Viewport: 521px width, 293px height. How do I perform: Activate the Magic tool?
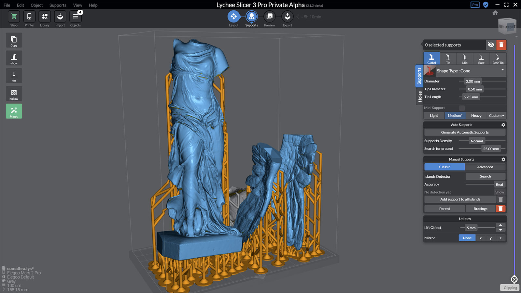click(x=14, y=111)
